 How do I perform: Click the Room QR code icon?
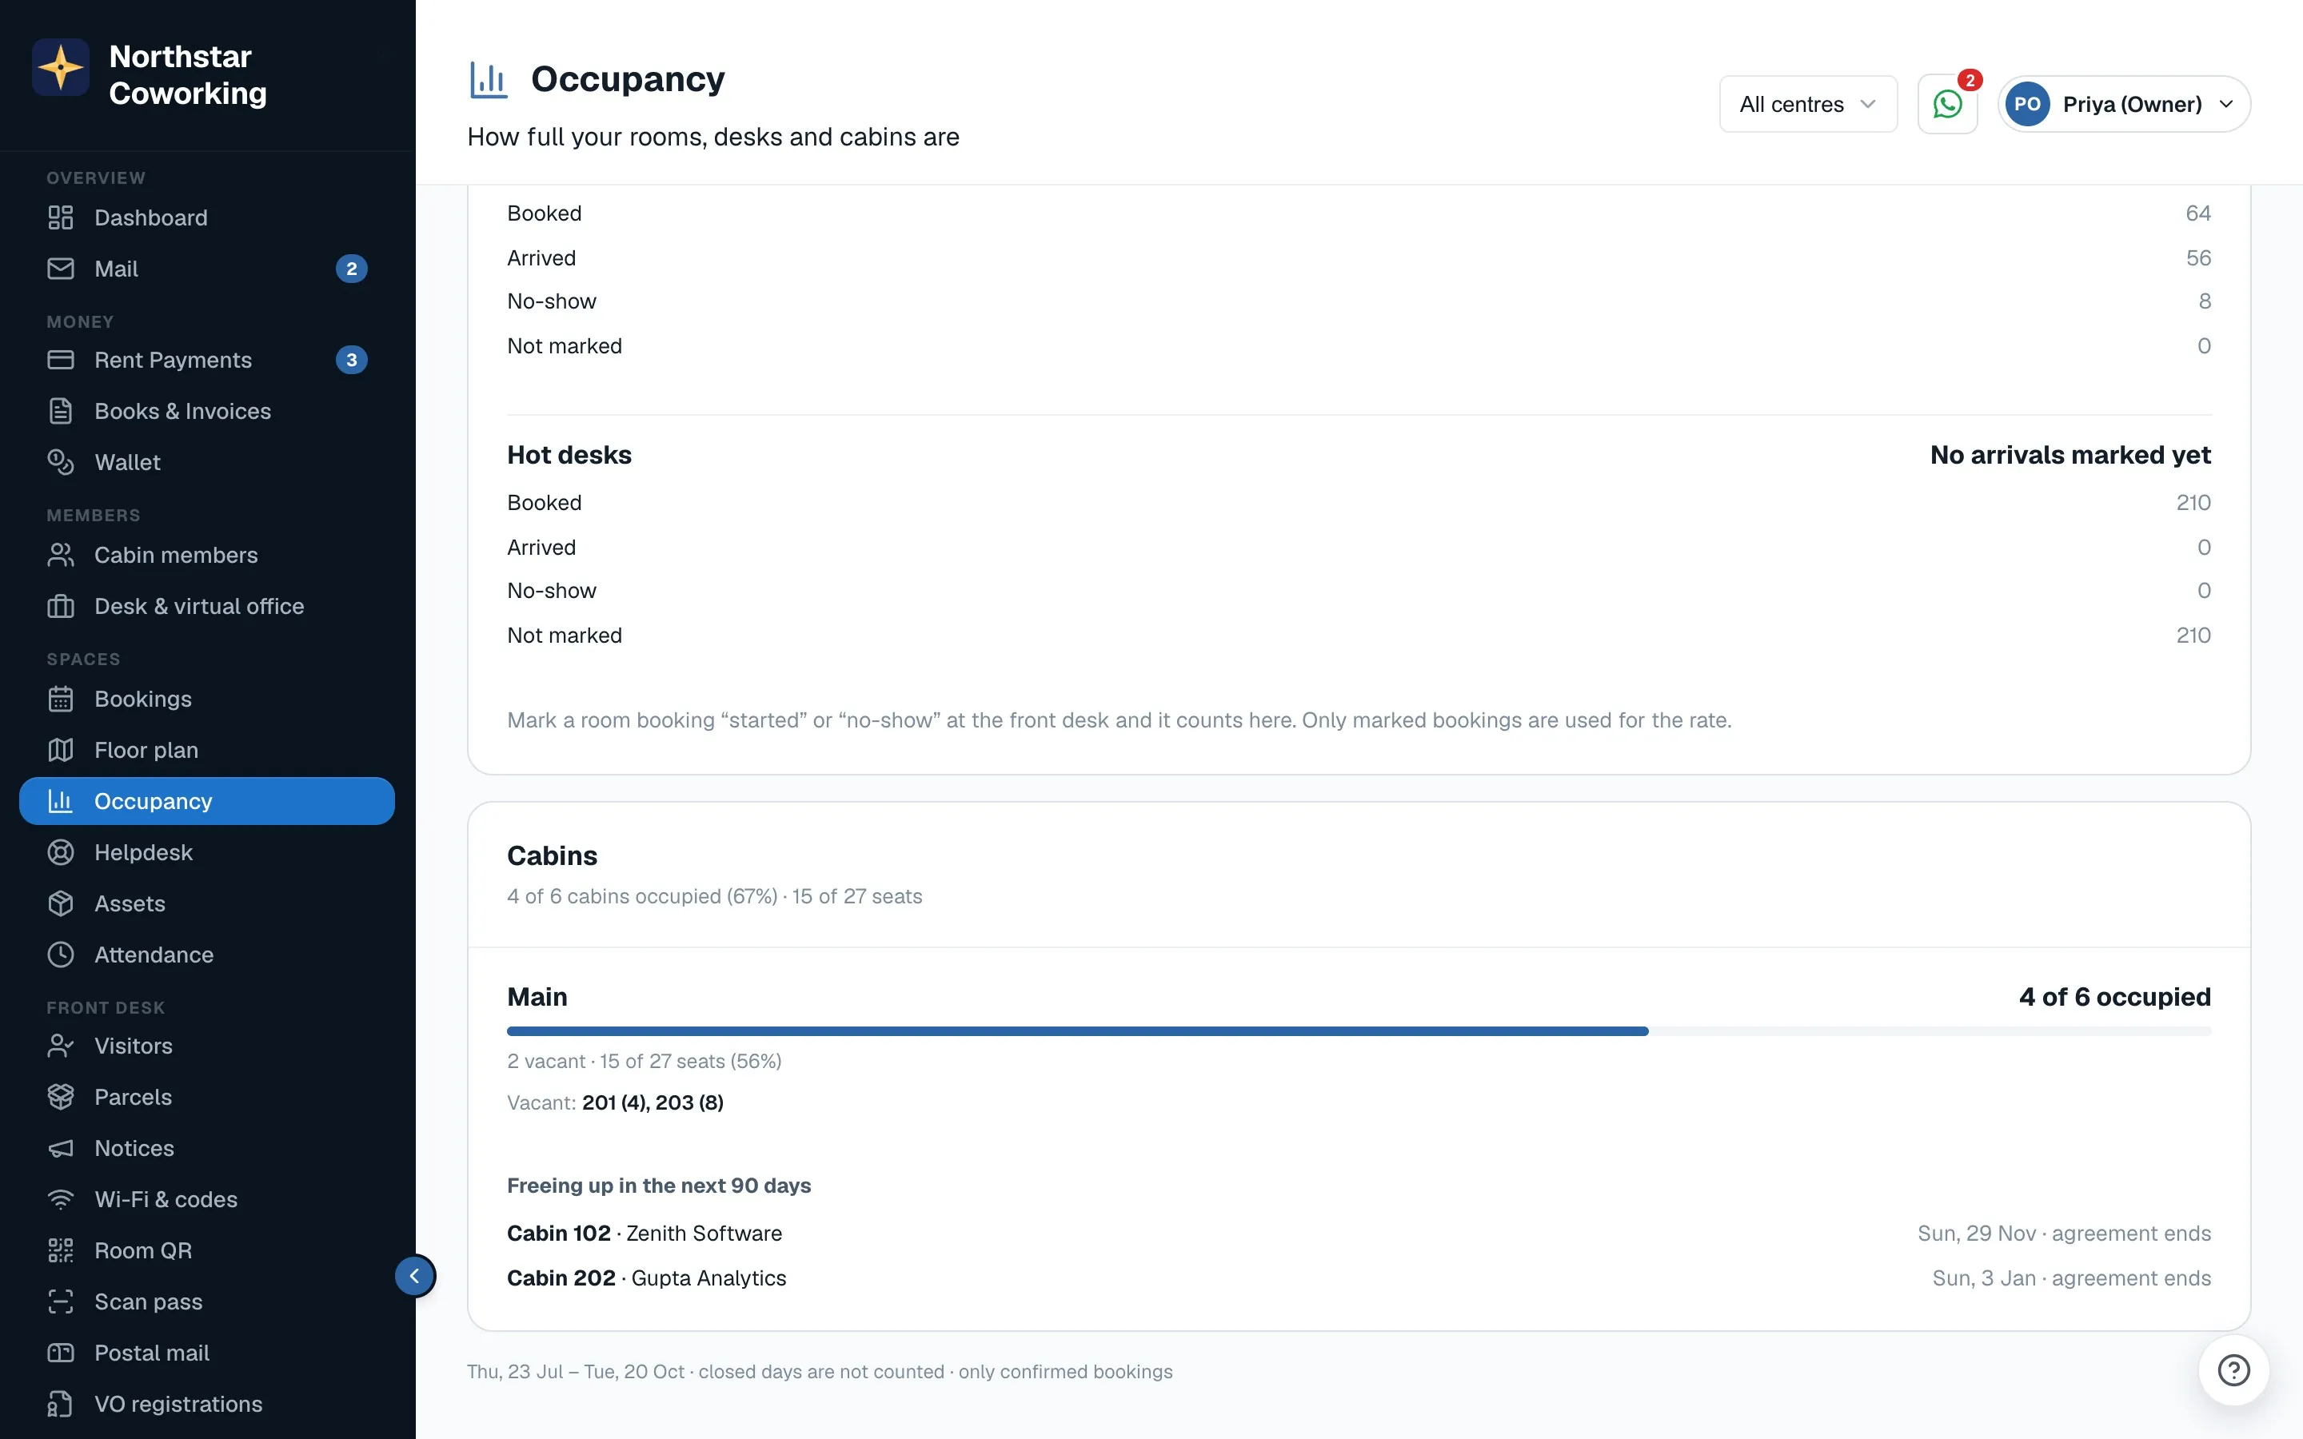pos(61,1250)
